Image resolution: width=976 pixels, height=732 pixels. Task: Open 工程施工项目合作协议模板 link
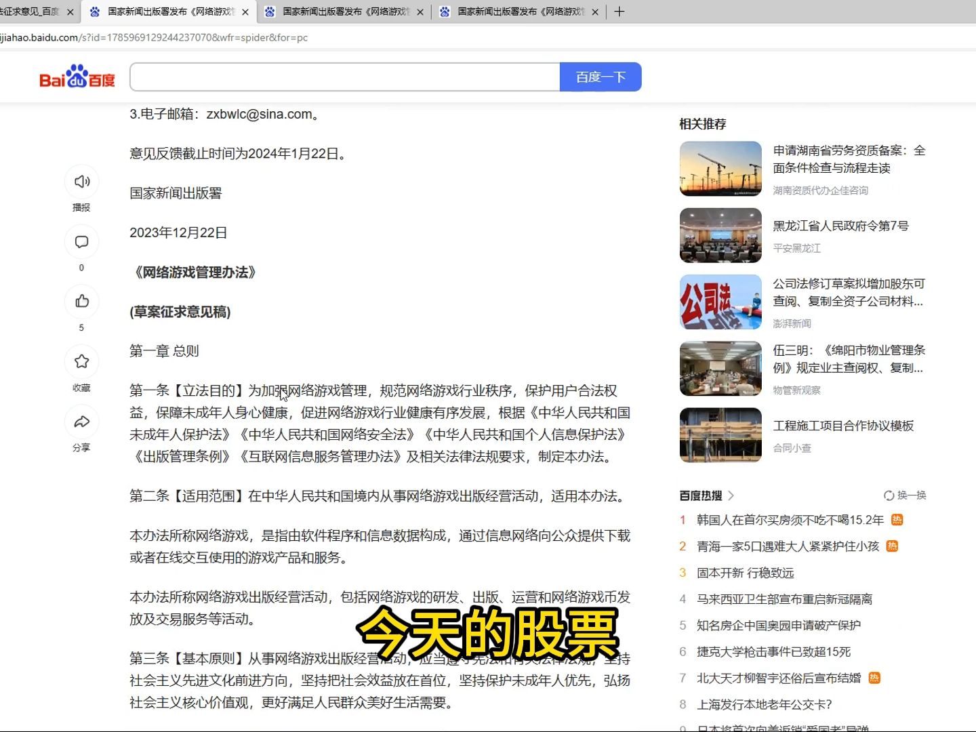tap(844, 426)
